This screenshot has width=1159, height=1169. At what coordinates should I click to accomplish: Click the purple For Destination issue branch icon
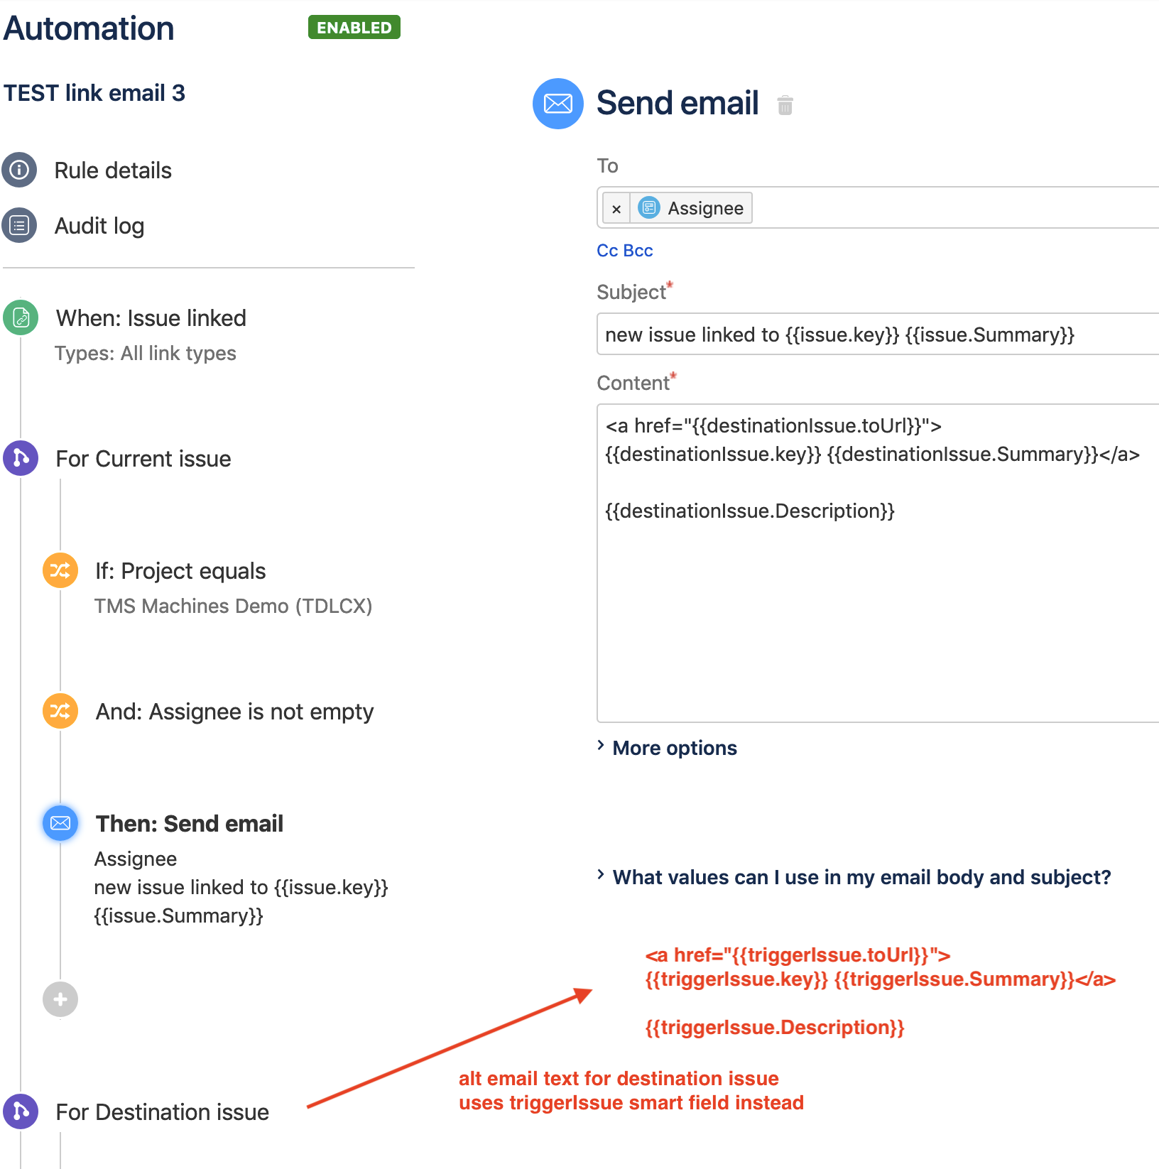(x=21, y=1111)
